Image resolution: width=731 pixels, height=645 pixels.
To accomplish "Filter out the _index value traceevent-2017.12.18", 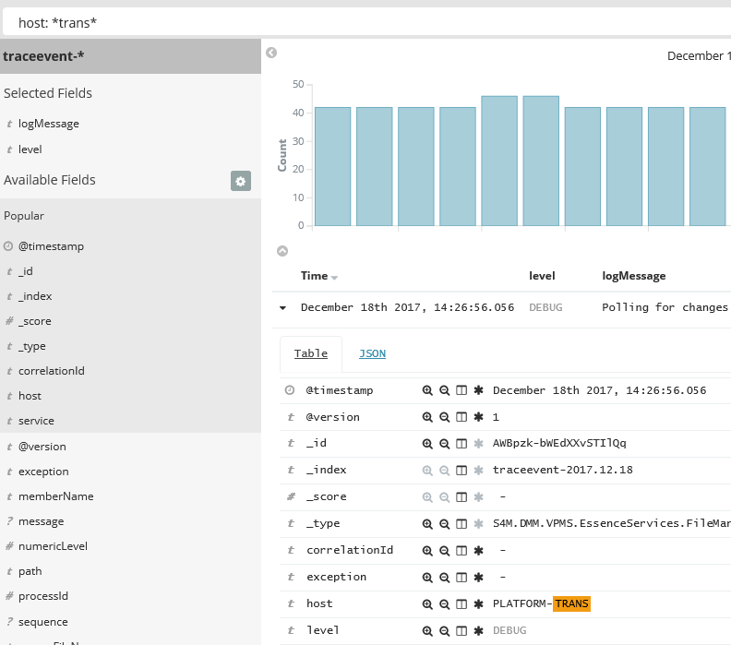I will click(444, 471).
